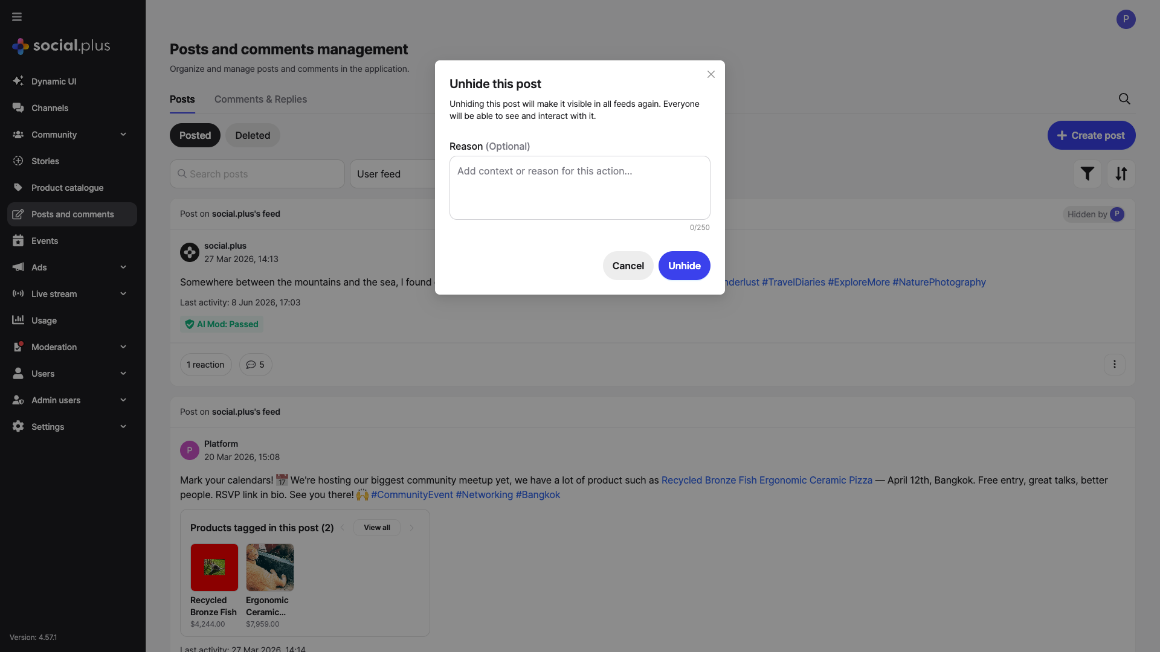This screenshot has height=652, width=1160.
Task: Go to next tagged product arrow
Action: tap(412, 528)
